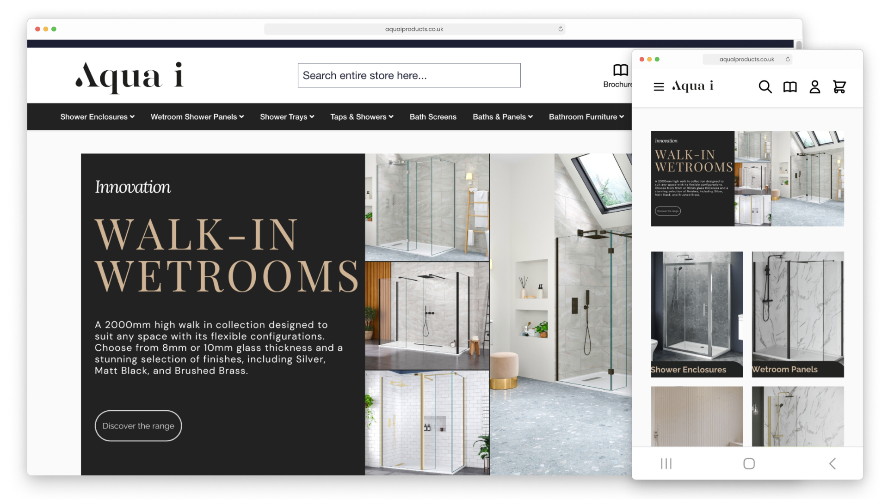Tap the back arrow in mobile navigation bar
Image resolution: width=888 pixels, height=499 pixels.
coord(832,463)
